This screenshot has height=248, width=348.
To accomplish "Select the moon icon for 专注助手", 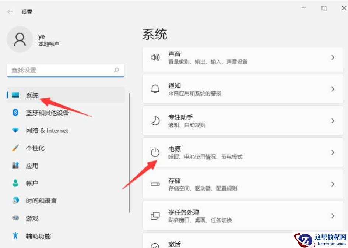I will click(155, 120).
